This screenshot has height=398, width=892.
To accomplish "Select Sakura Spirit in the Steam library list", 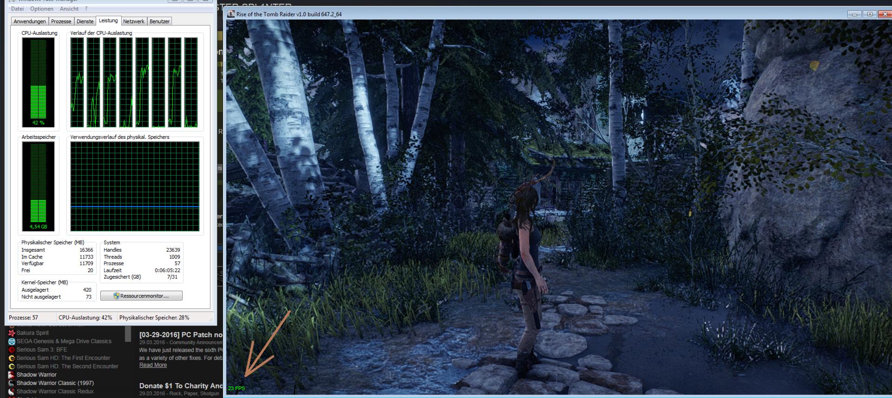I will (x=33, y=333).
